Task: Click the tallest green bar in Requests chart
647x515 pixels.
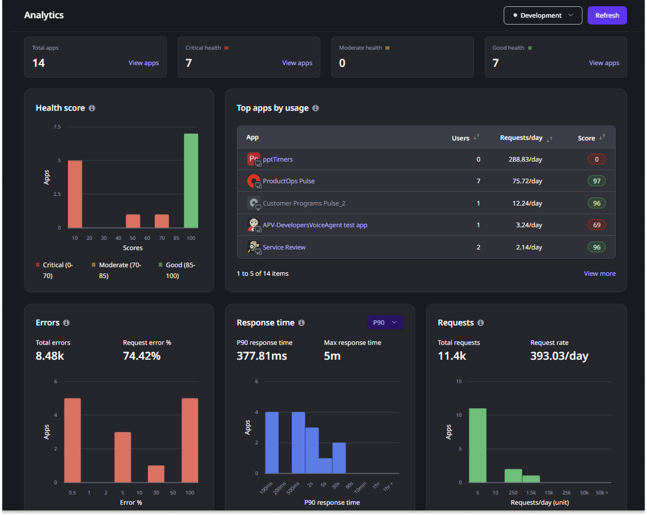Action: point(478,445)
